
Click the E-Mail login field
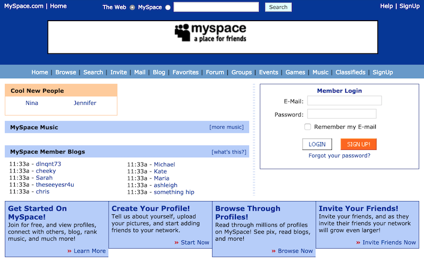tap(344, 101)
